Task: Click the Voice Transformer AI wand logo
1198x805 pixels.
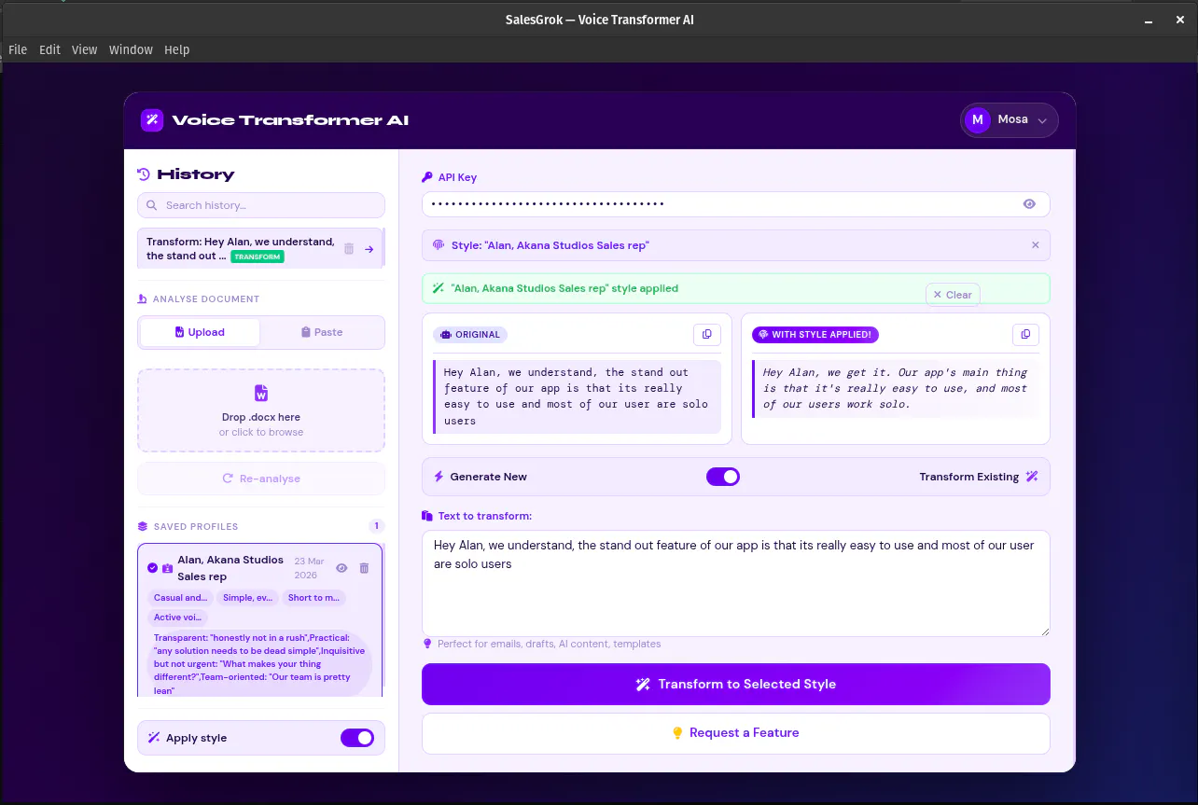Action: pyautogui.click(x=152, y=120)
